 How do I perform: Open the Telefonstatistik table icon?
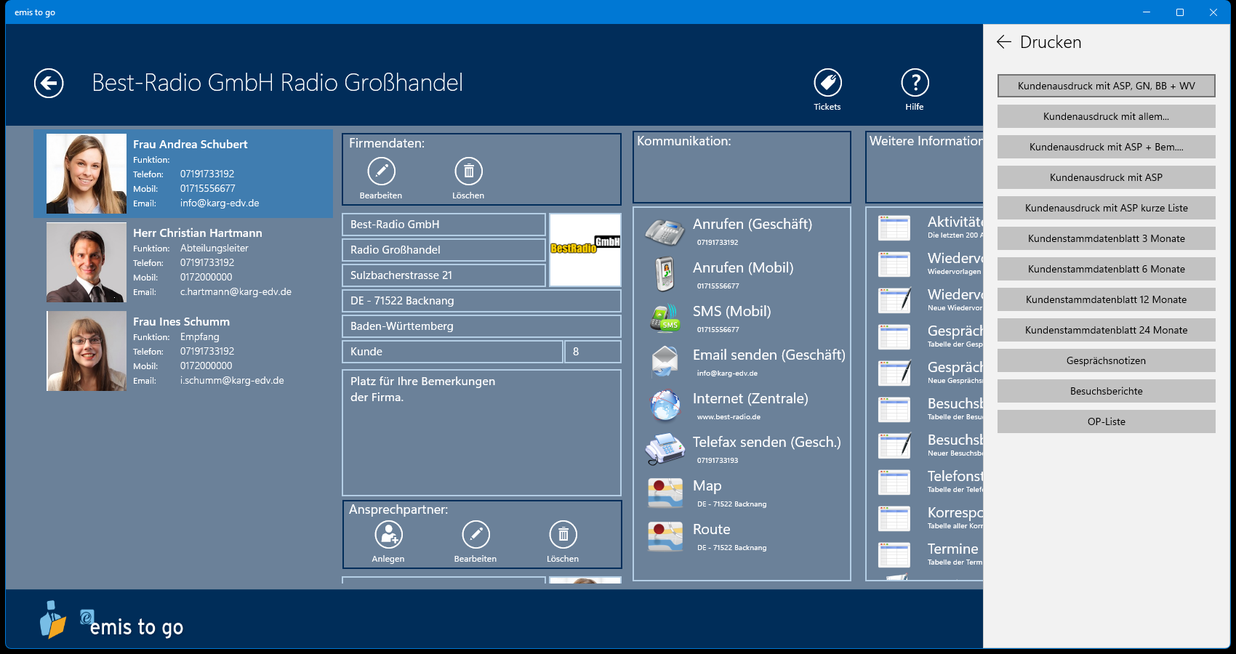[894, 483]
